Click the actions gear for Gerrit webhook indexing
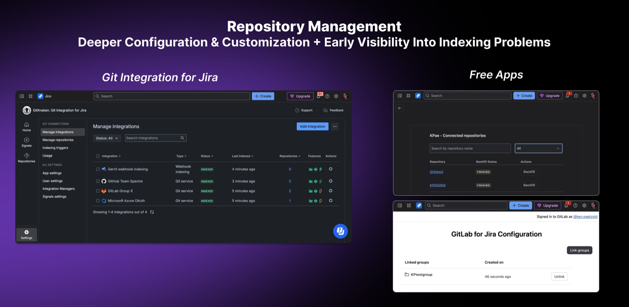 pyautogui.click(x=331, y=169)
